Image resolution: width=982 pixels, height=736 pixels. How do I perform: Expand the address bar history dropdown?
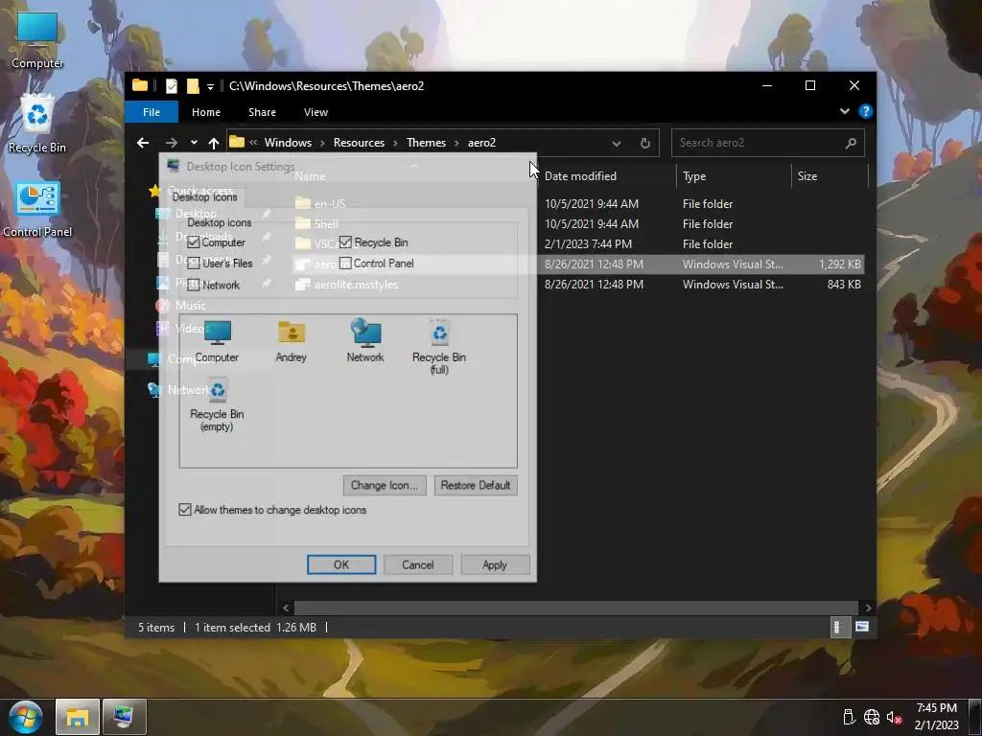[617, 144]
